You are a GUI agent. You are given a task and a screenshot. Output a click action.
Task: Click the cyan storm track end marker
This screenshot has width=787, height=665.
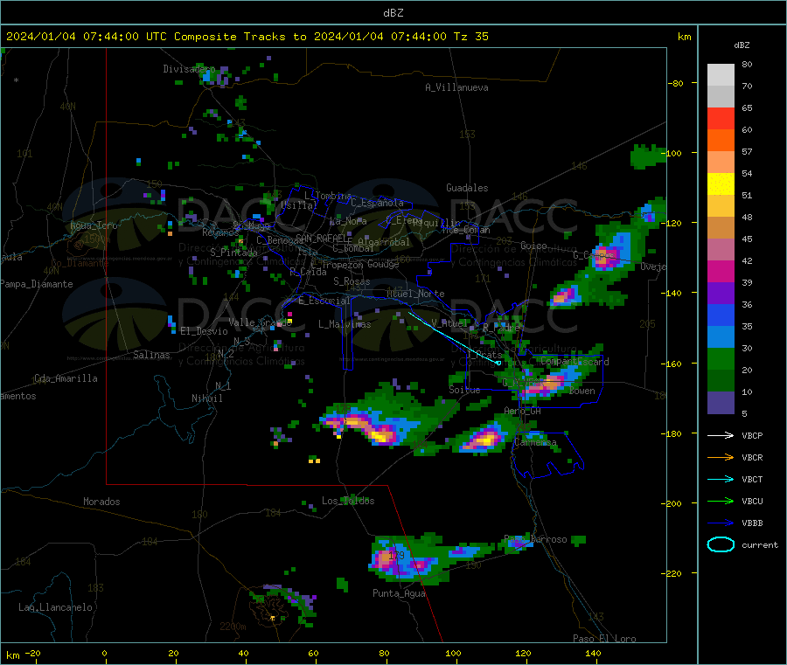(498, 363)
